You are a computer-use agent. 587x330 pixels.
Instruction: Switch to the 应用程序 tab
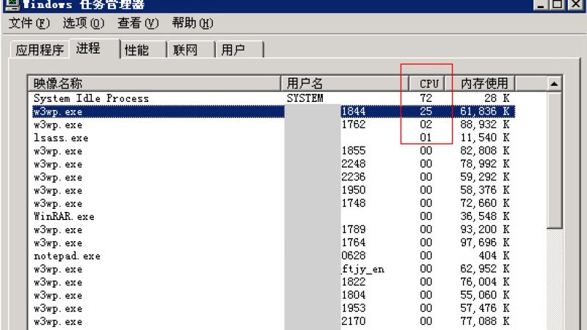coord(40,50)
